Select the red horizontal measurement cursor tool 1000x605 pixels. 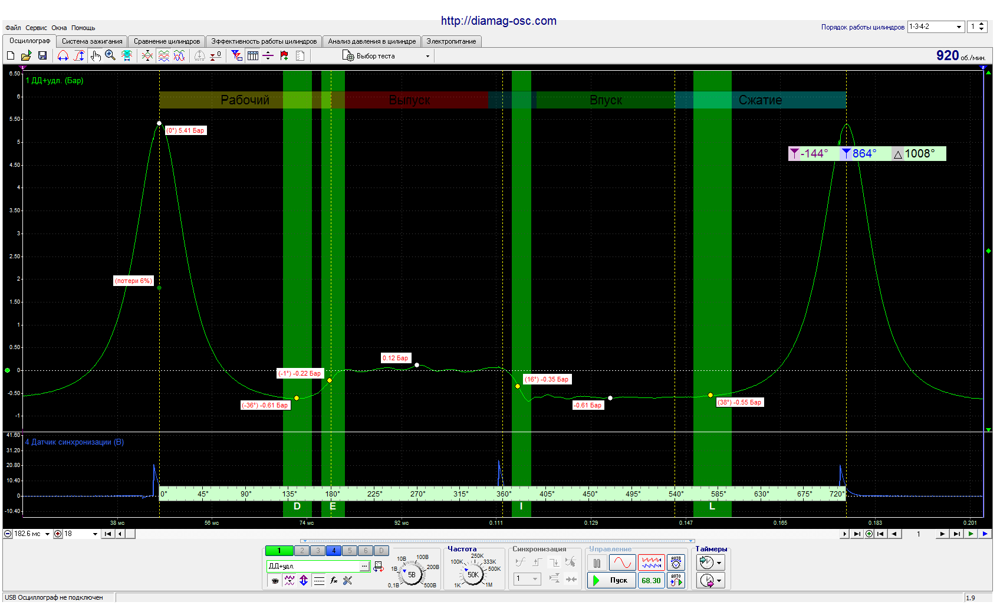coord(63,55)
